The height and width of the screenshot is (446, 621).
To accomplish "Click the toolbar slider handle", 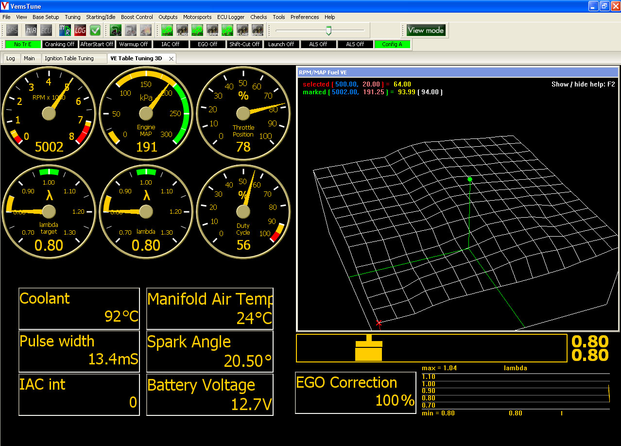I will (x=328, y=31).
